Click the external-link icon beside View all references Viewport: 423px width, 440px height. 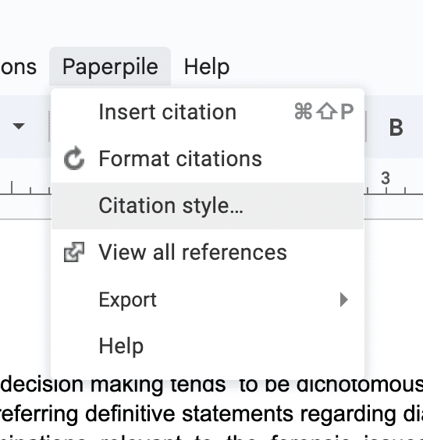(74, 252)
